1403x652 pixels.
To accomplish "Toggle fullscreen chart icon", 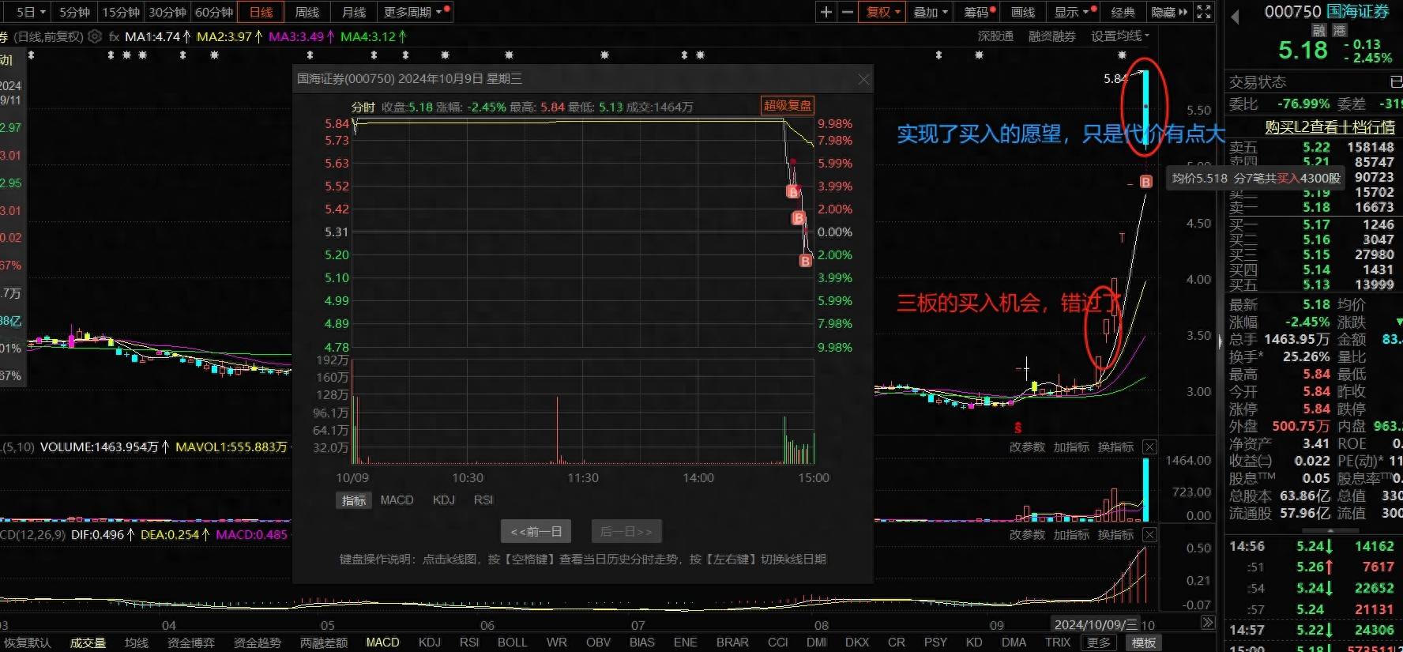I will pos(1204,12).
